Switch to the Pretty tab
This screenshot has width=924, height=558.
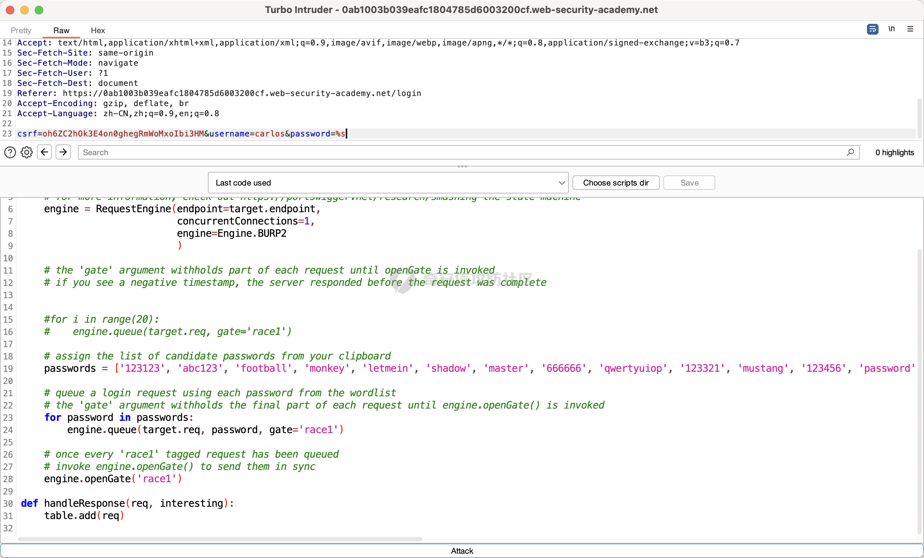point(21,30)
